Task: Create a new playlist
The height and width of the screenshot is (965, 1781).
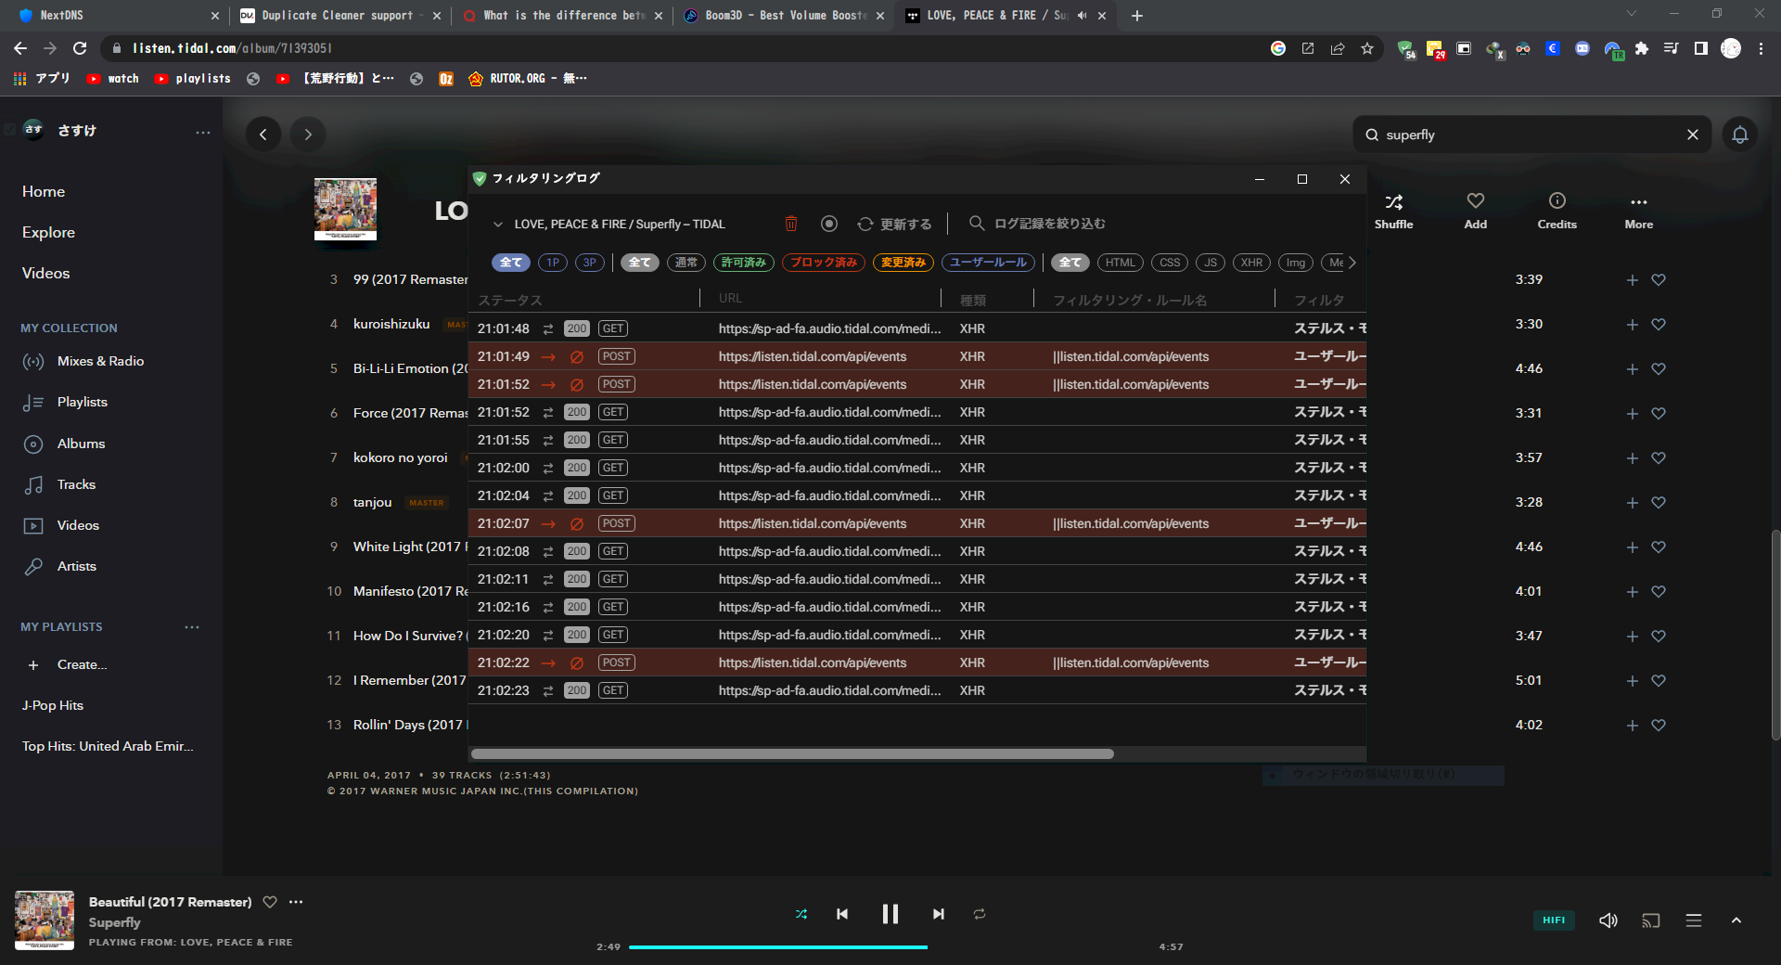Action: click(67, 664)
